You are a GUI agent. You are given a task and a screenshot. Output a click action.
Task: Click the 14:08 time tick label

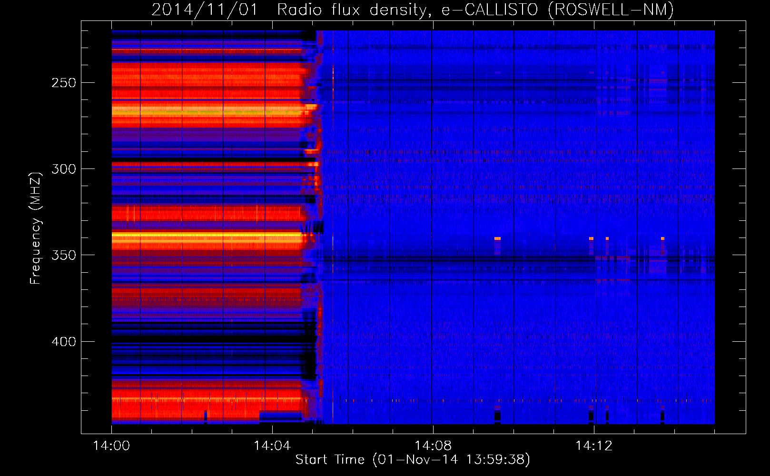[x=433, y=446]
